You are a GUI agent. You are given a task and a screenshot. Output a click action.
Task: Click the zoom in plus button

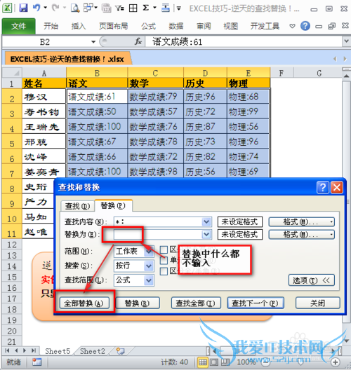pyautogui.click(x=335, y=362)
